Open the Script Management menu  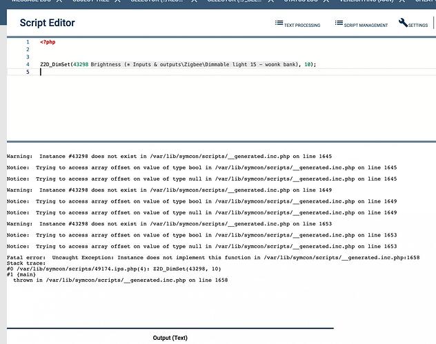(361, 24)
